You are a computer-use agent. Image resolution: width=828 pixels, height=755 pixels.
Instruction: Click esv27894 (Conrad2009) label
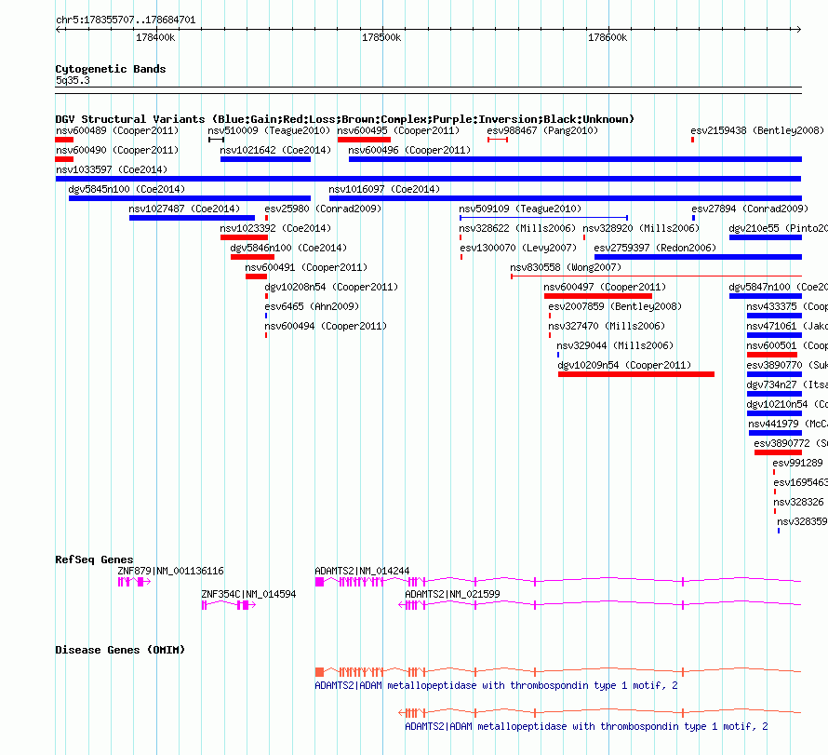click(750, 209)
